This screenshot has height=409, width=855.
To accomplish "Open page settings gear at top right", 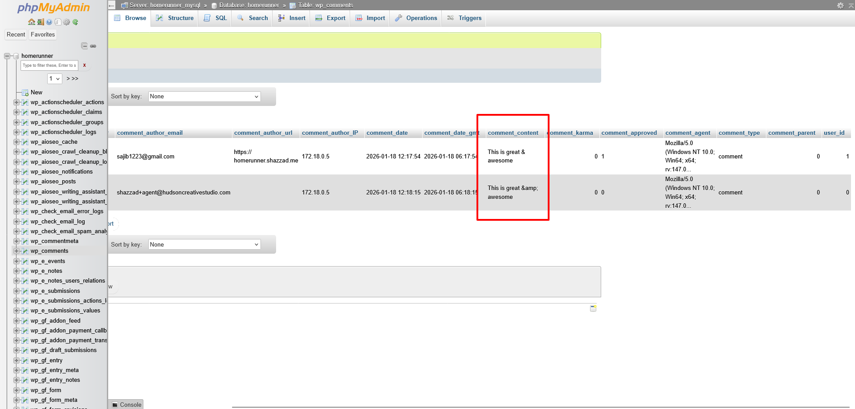I will pos(840,5).
